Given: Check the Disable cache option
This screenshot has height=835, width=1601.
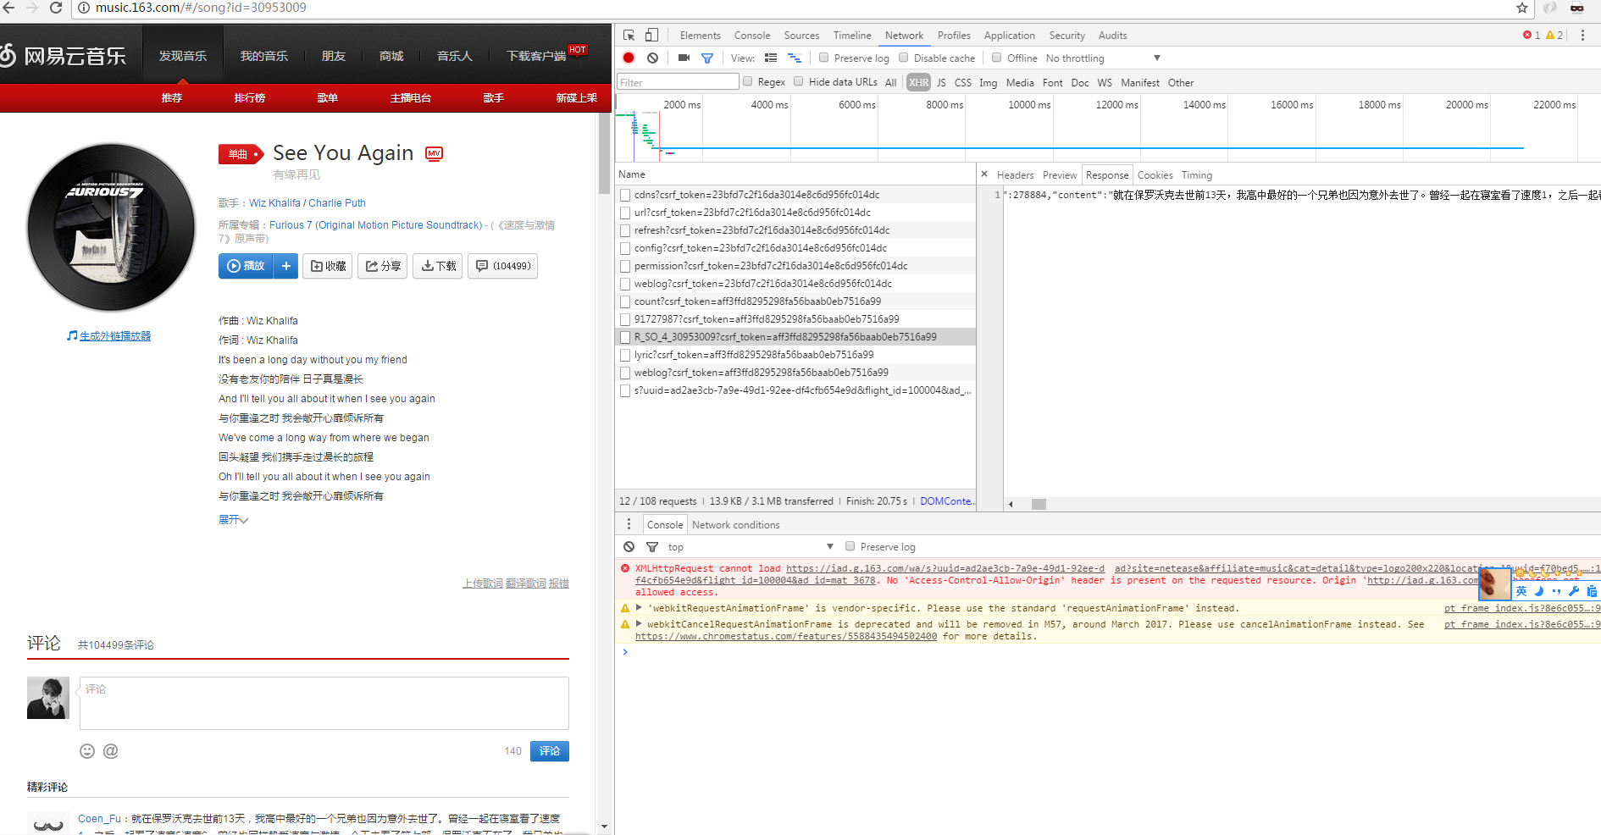Looking at the screenshot, I should click(x=903, y=58).
